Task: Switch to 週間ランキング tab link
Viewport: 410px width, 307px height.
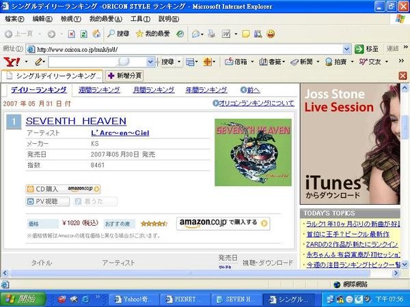Action: coord(99,90)
